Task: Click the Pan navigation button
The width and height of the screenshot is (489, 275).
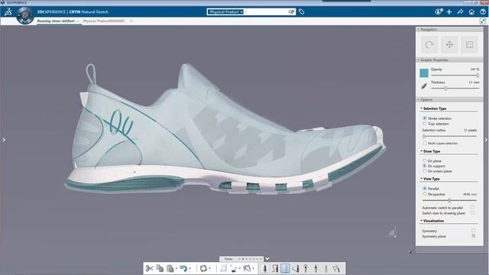Action: [x=449, y=44]
